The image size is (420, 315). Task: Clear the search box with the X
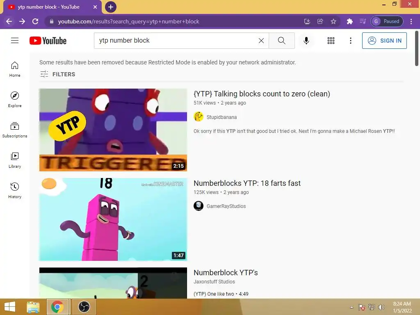[261, 41]
